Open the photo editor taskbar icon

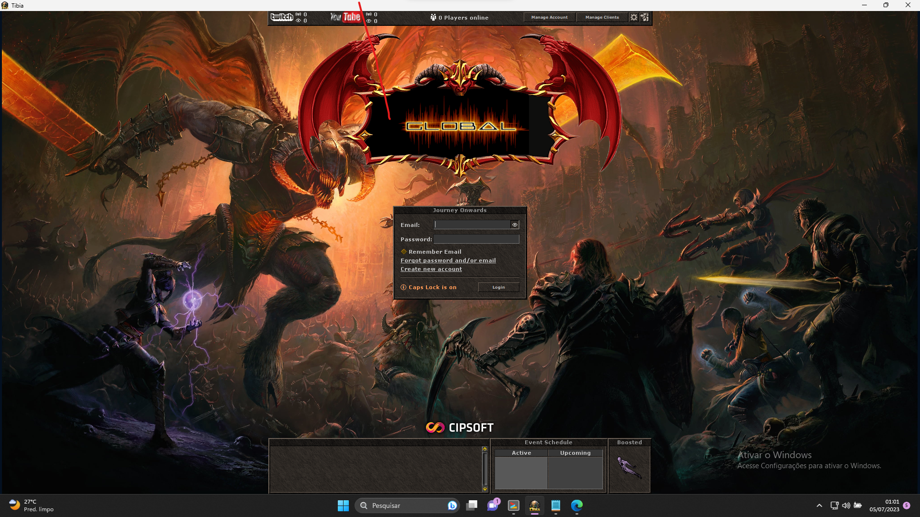pos(514,506)
